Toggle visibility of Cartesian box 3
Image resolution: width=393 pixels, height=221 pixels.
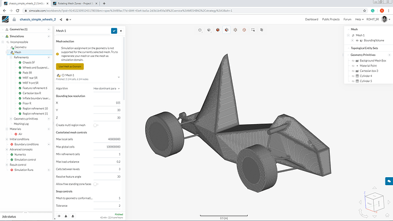353,71
